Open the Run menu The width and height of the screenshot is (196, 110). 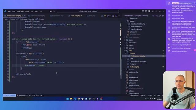tap(36, 11)
